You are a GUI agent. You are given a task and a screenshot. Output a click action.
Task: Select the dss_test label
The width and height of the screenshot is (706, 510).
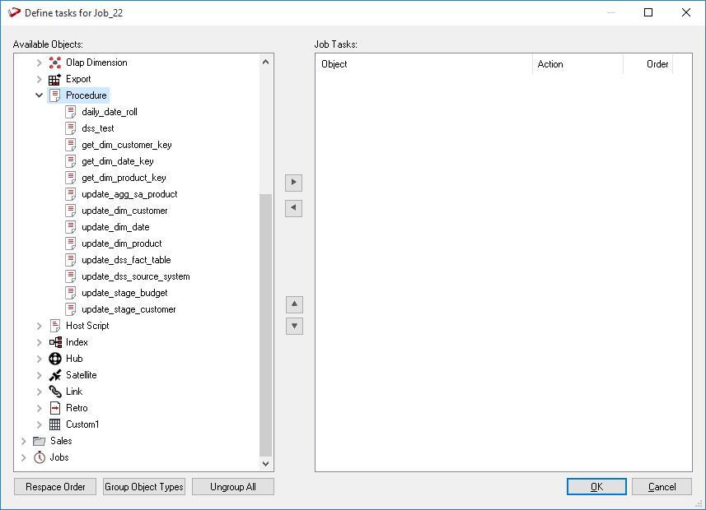pyautogui.click(x=98, y=128)
